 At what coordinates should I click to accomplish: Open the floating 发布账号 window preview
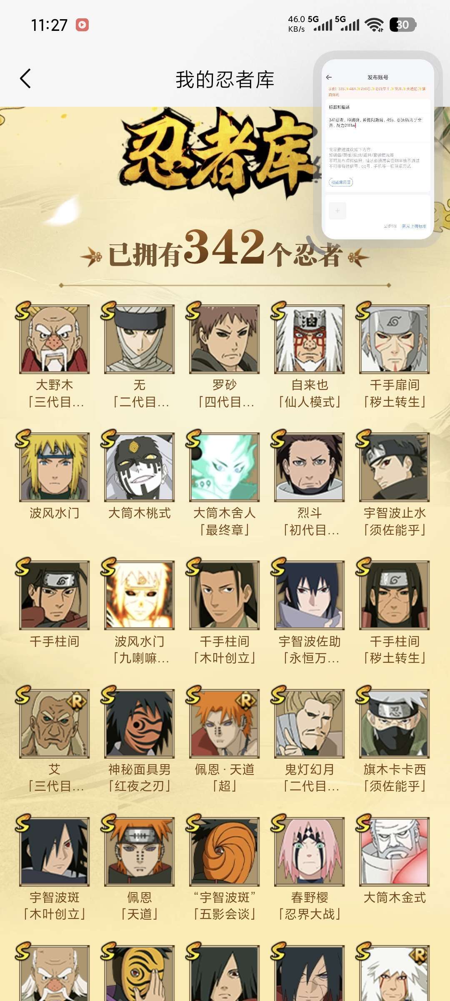pyautogui.click(x=378, y=149)
